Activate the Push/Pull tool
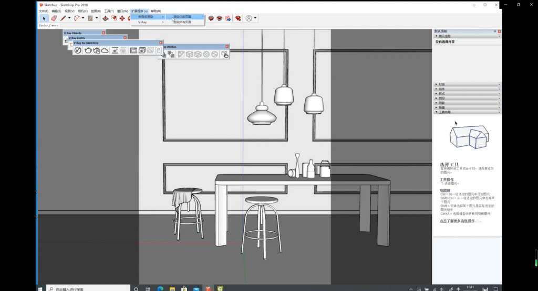Image resolution: width=538 pixels, height=291 pixels. pos(106,18)
